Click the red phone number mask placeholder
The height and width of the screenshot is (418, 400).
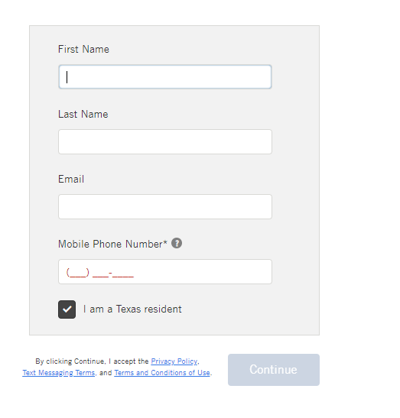pos(99,273)
